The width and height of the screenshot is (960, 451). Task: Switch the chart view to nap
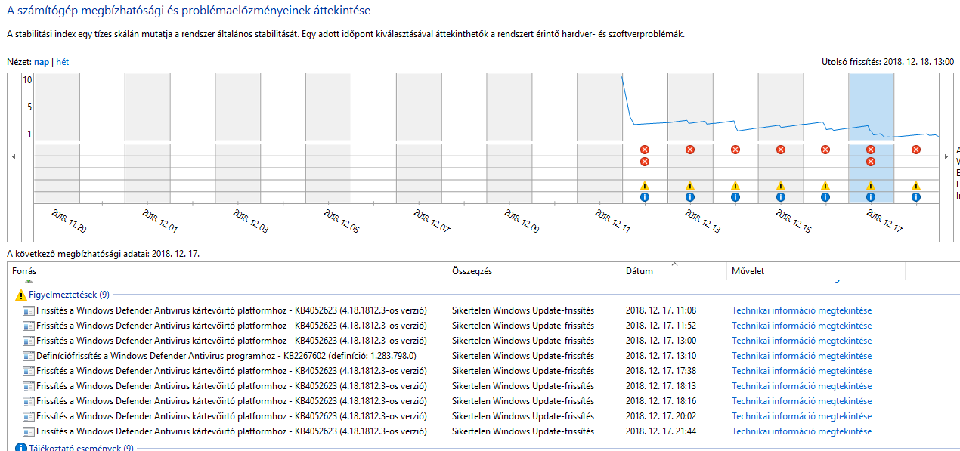pyautogui.click(x=41, y=62)
